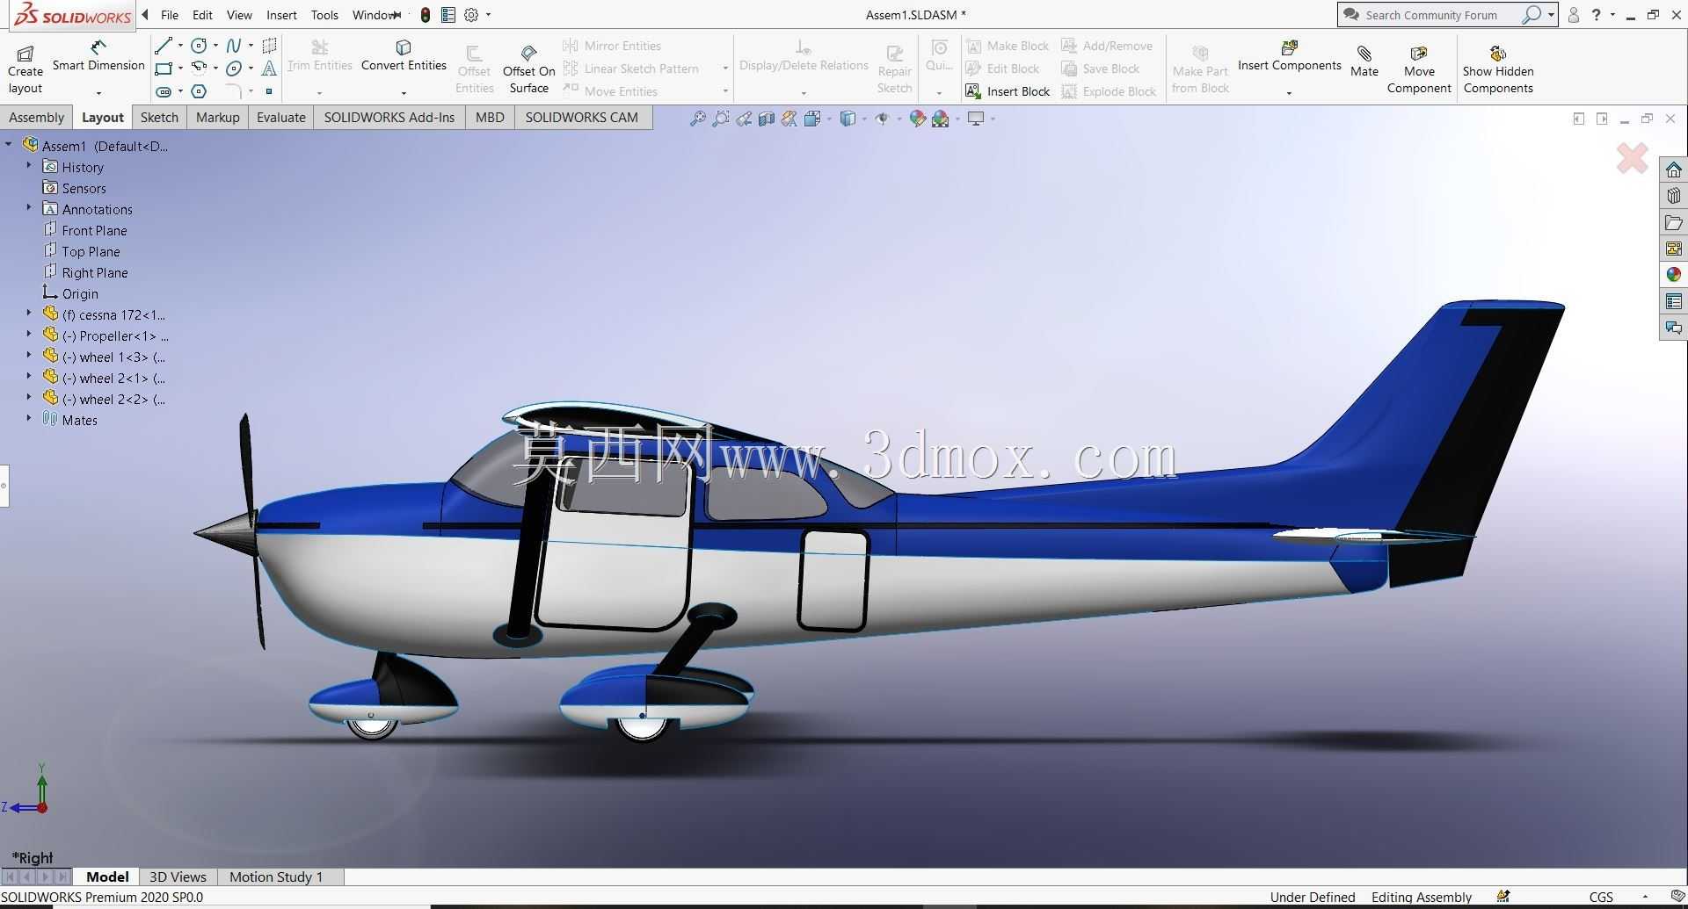This screenshot has width=1688, height=909.
Task: Switch to SOLIDWORKS Add-Ins tab
Action: pos(389,118)
